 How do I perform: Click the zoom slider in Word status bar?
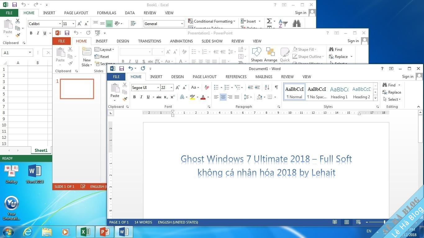point(385,222)
